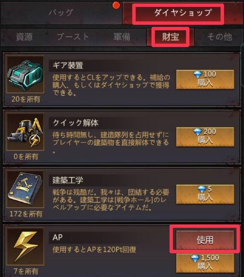The width and height of the screenshot is (244, 277).
Task: Click the red notification dot near バッグ
Action: coord(116,5)
